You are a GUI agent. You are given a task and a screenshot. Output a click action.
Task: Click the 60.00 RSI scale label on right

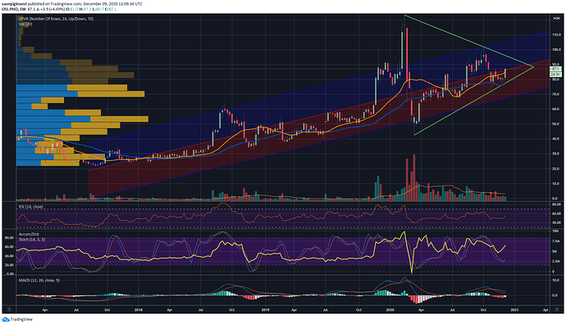556,213
